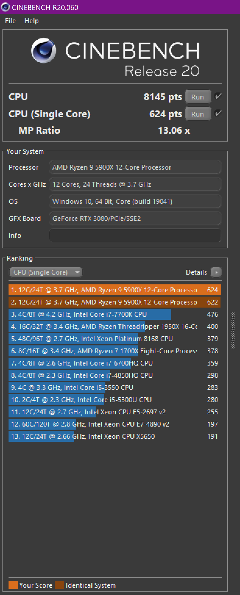
Task: Open the CPU (Single Core) ranking dropdown
Action: click(x=46, y=272)
